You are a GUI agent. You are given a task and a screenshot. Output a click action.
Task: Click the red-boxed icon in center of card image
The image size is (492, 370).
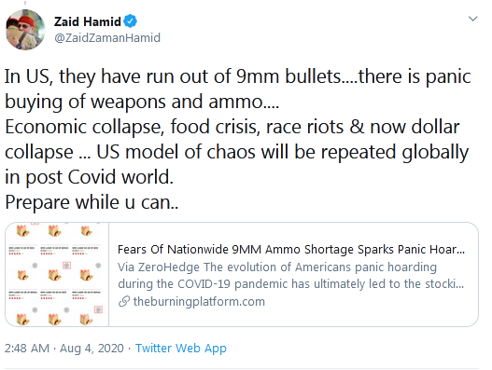click(x=66, y=266)
